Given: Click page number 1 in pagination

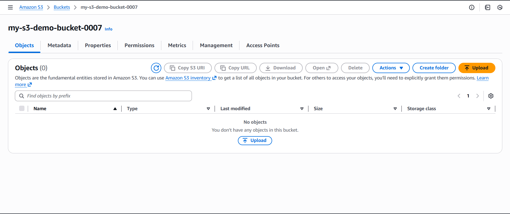Looking at the screenshot, I should click(x=468, y=96).
